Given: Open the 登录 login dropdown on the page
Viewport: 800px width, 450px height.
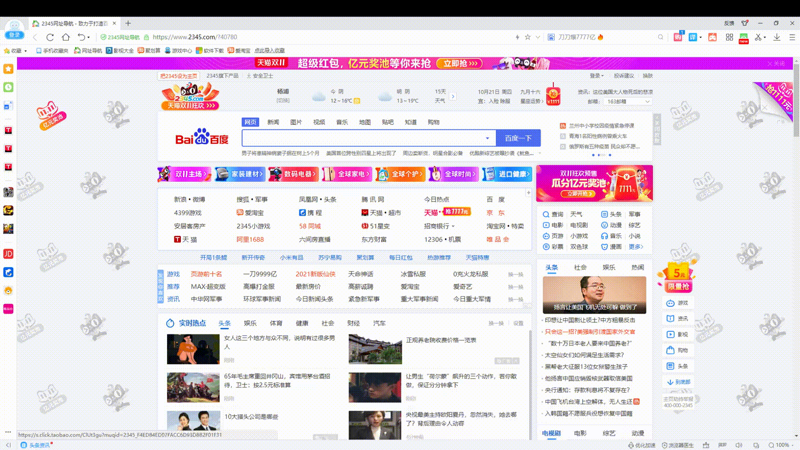Looking at the screenshot, I should (x=597, y=76).
